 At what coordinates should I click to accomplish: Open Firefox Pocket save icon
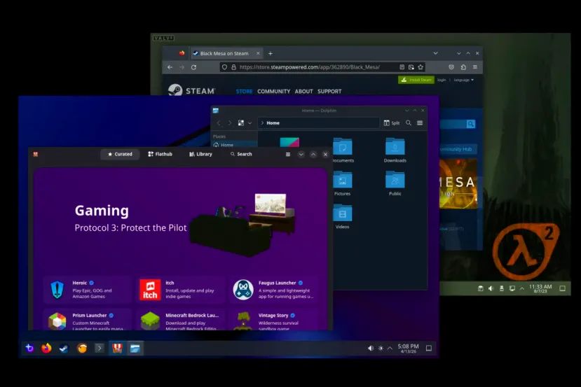click(451, 67)
